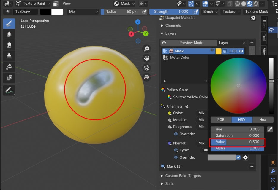Open the View menu
278x190 pixels.
(67, 4)
